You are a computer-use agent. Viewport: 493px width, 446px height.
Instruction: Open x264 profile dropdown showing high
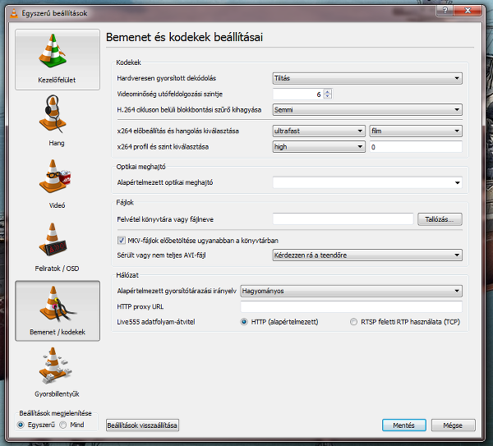319,147
